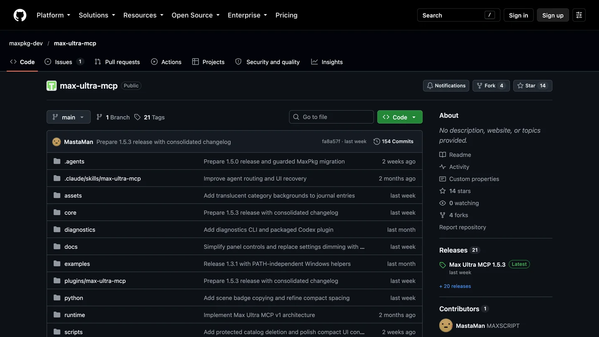This screenshot has height=337, width=599.
Task: Expand the Platform menu
Action: 53,15
